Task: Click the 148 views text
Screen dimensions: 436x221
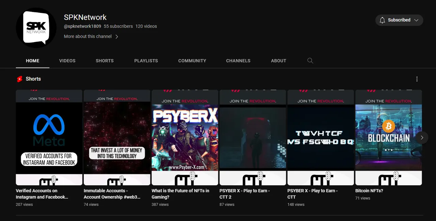Action: pyautogui.click(x=296, y=204)
